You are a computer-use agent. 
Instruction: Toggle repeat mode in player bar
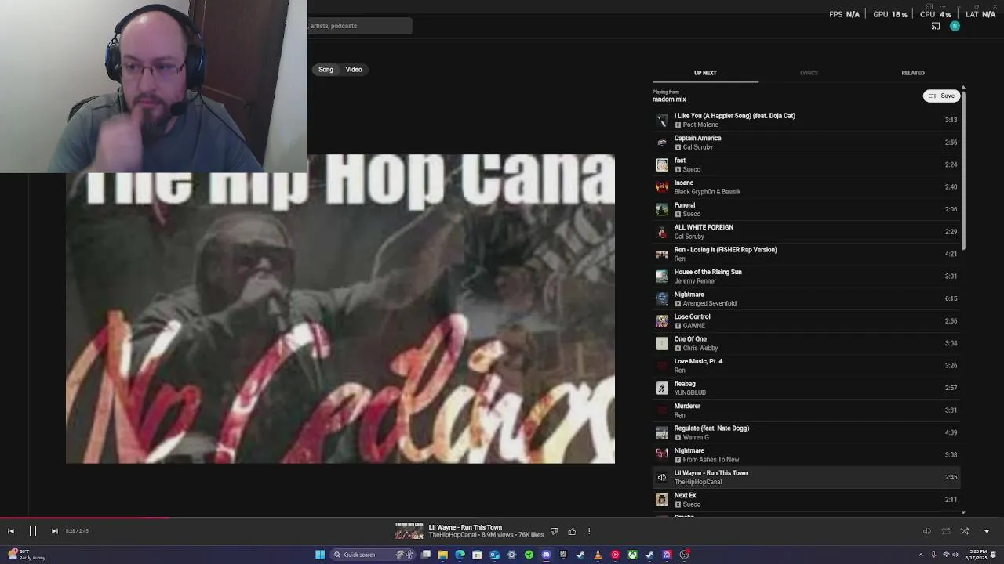pos(946,531)
